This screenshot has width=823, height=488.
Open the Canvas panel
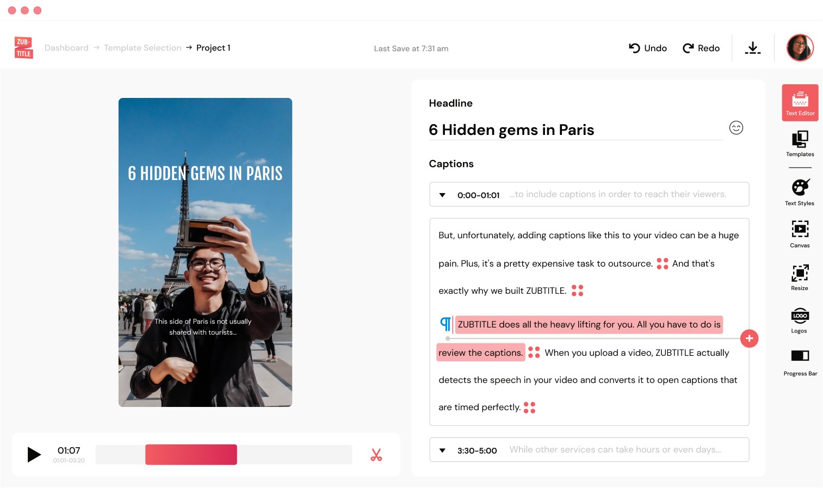pos(800,234)
